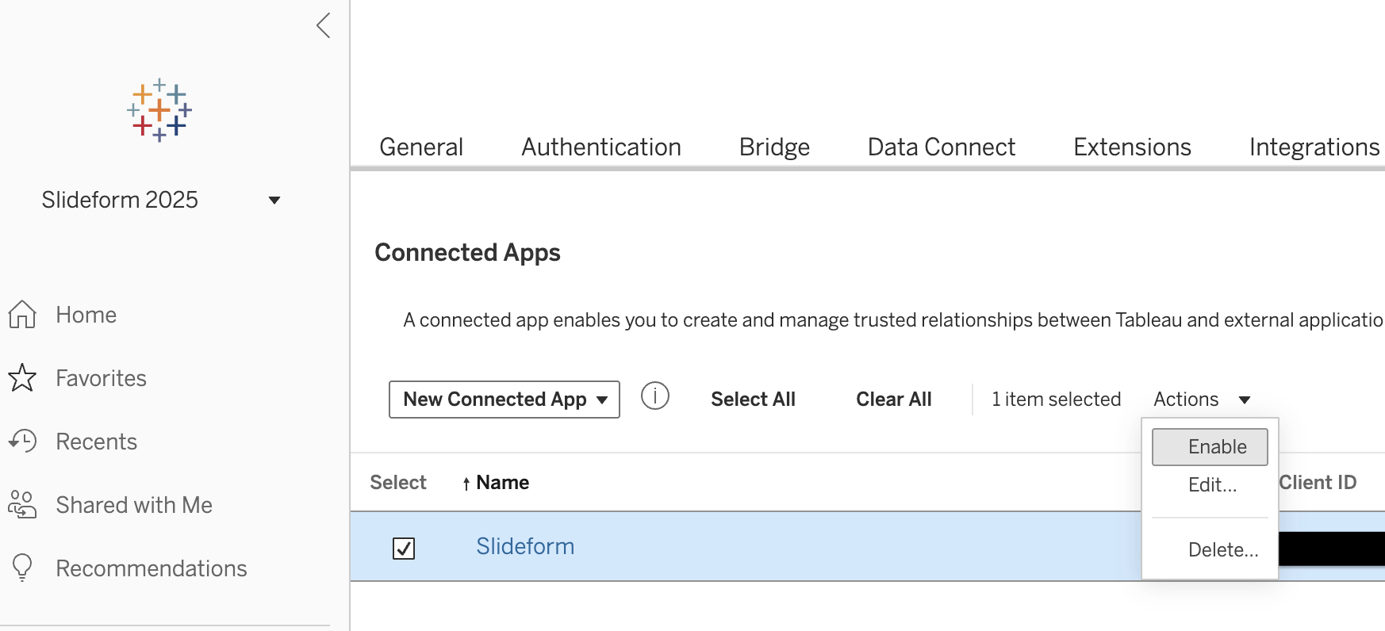Screen dimensions: 1385x631
Task: Open Recents in the sidebar
Action: (96, 442)
